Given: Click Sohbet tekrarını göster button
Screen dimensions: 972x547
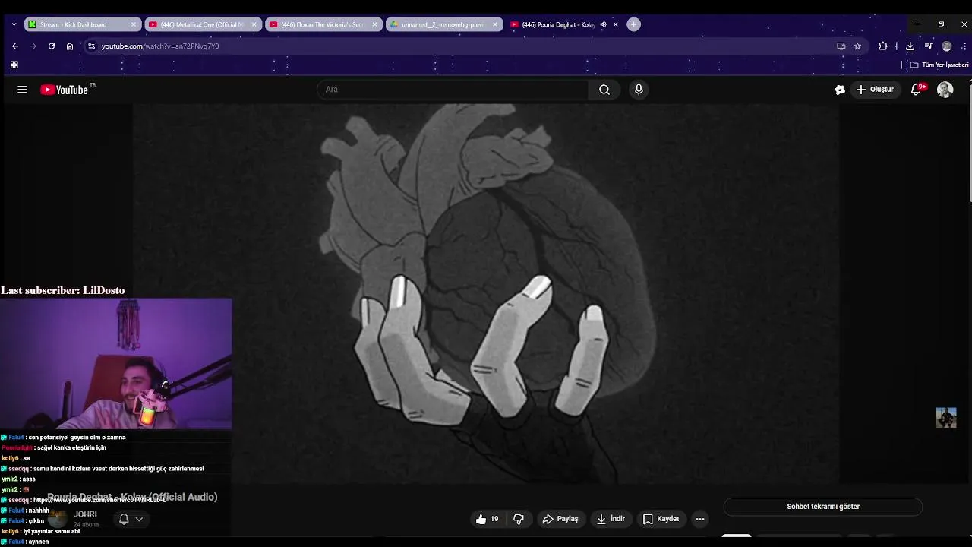Looking at the screenshot, I should pos(823,507).
